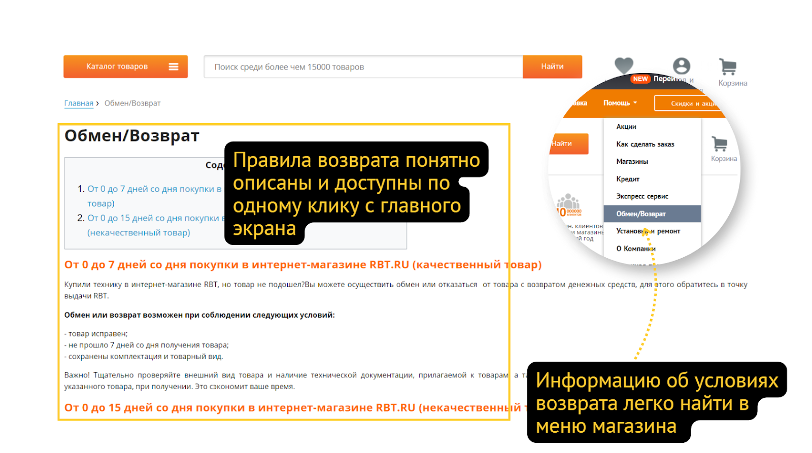Viewport: 812px width, 453px height.
Task: Click the Обмен/Возврат page heading
Action: click(x=132, y=135)
